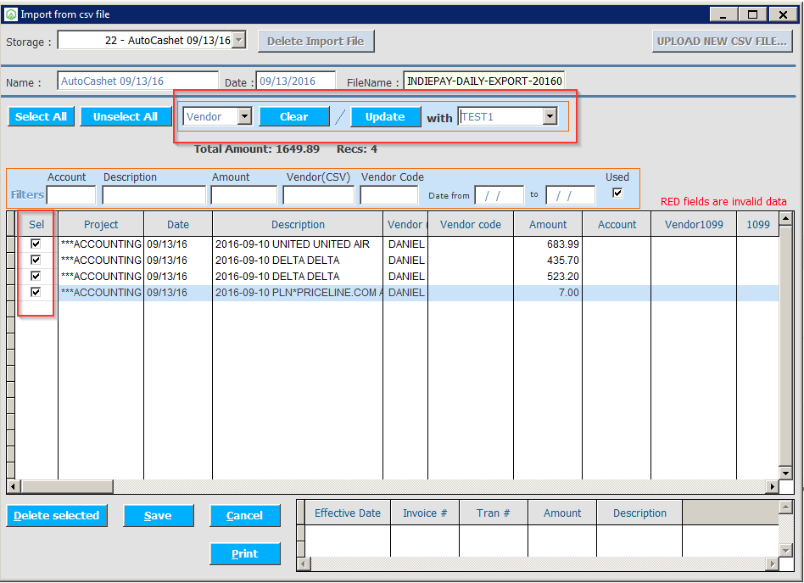Click the Date column header in grid

point(178,224)
